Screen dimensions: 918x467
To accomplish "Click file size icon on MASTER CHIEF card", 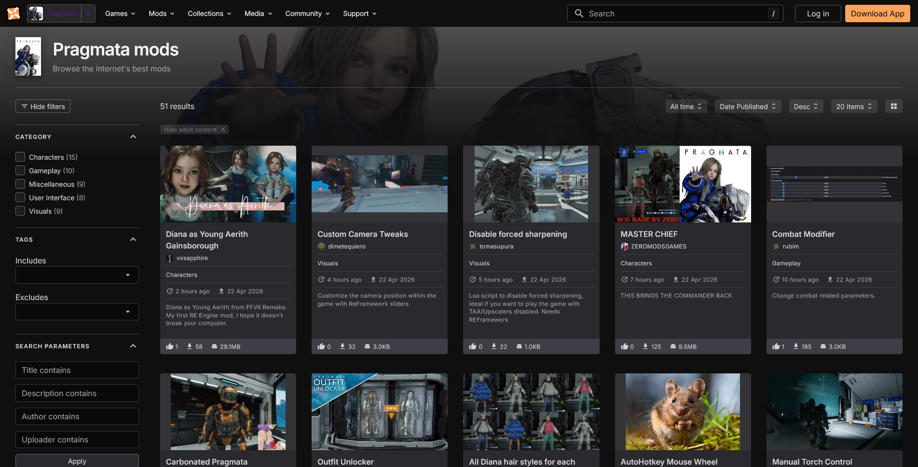I will 673,346.
